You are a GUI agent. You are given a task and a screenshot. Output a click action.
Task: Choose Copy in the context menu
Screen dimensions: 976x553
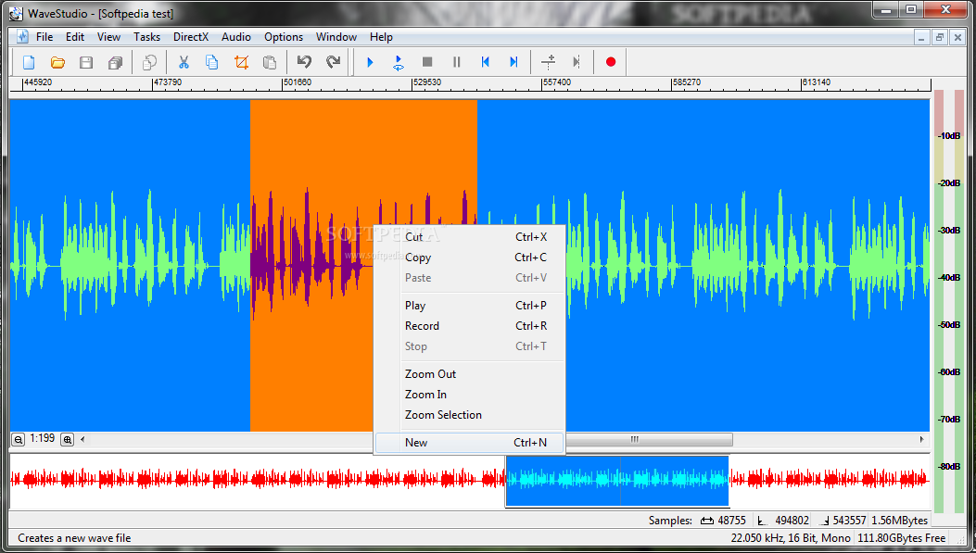[470, 258]
